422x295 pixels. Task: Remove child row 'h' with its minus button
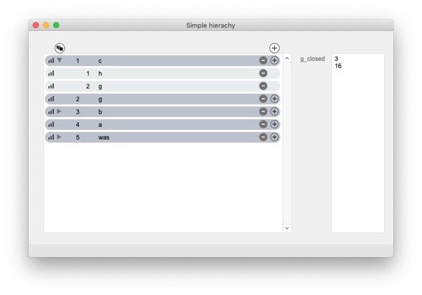pyautogui.click(x=263, y=73)
